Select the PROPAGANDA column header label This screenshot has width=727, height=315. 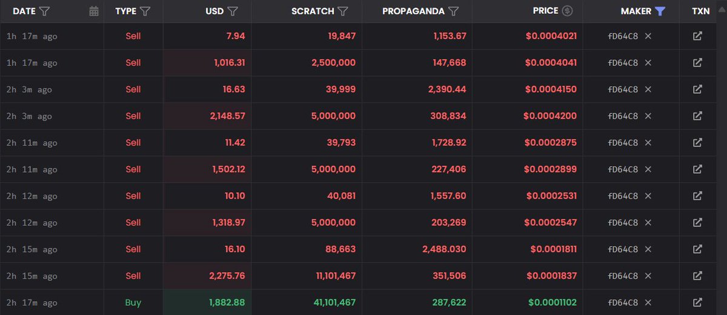pos(414,11)
